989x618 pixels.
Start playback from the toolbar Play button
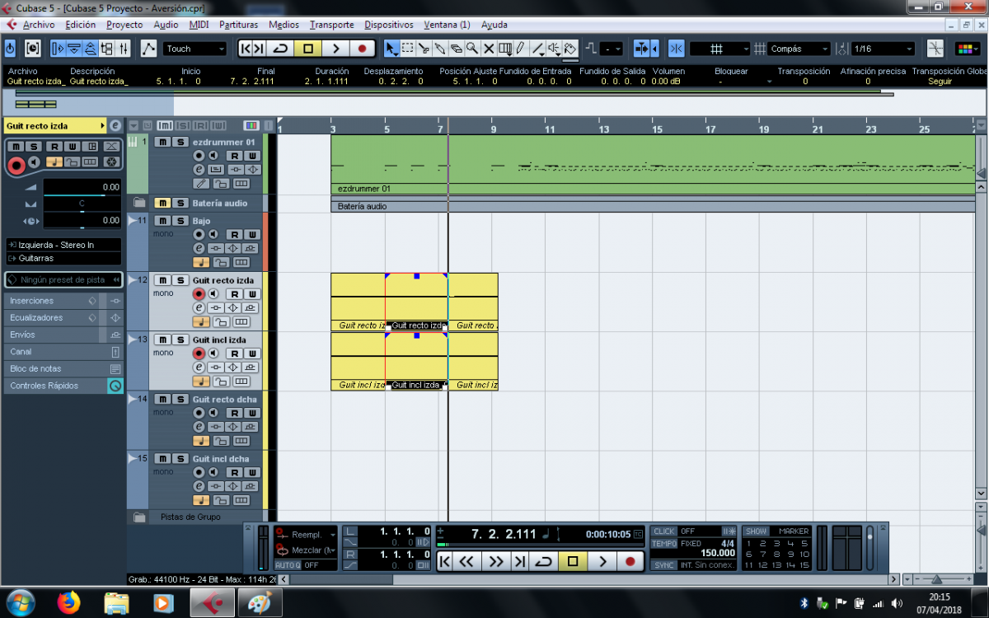[335, 49]
